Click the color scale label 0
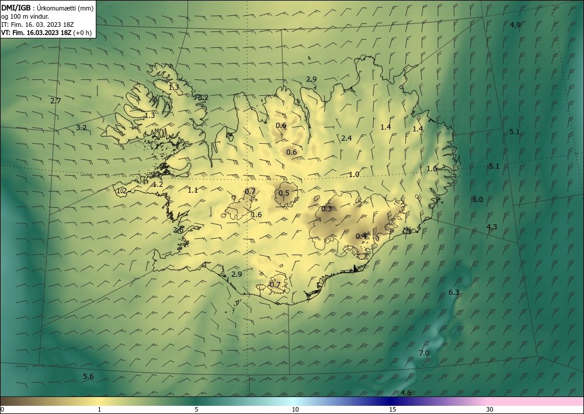The height and width of the screenshot is (414, 584). coord(2,409)
